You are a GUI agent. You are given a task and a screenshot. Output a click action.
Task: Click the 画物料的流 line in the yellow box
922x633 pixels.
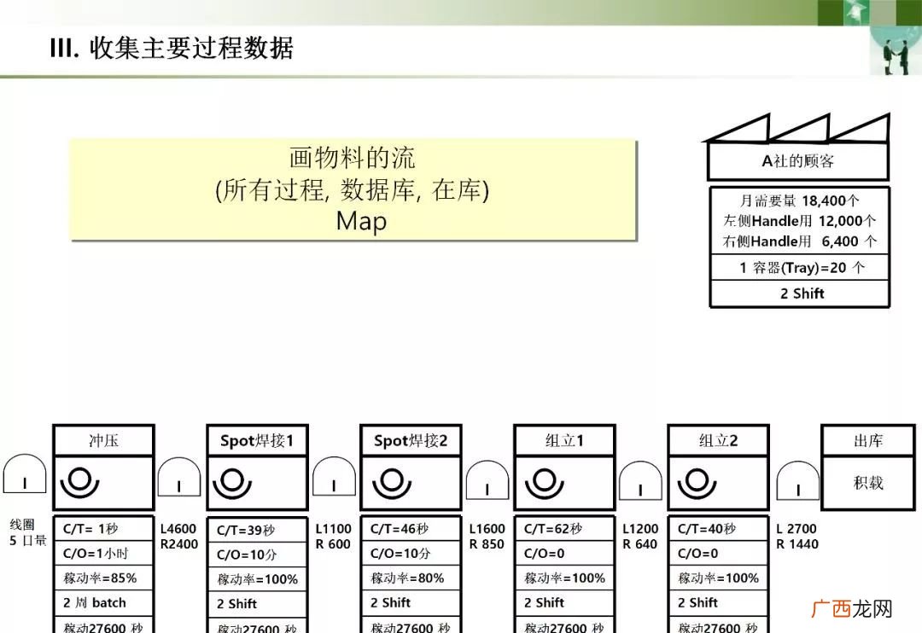pyautogui.click(x=352, y=158)
